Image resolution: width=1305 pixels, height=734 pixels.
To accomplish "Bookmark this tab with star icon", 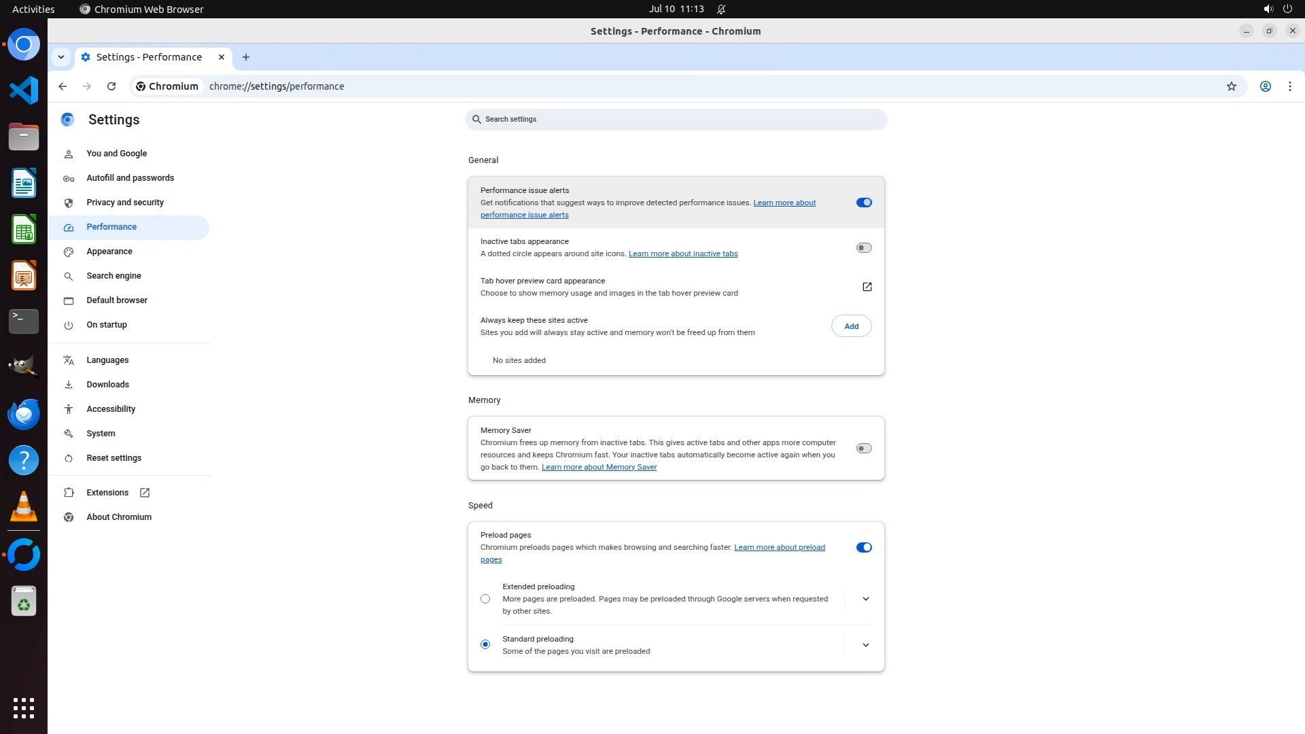I will [x=1231, y=86].
